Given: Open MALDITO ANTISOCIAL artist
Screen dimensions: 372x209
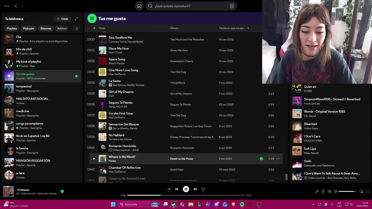Looking at the screenshot, I should [x=42, y=101].
